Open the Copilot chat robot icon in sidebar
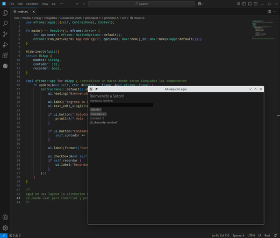The width and height of the screenshot is (280, 238). 5,66
